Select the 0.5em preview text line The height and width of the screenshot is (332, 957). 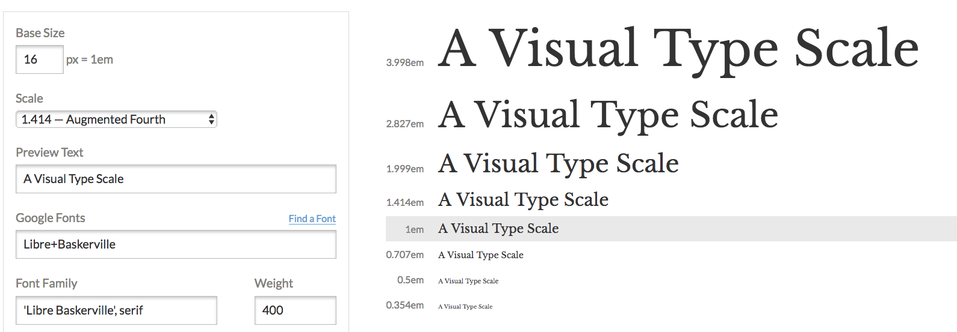click(468, 281)
